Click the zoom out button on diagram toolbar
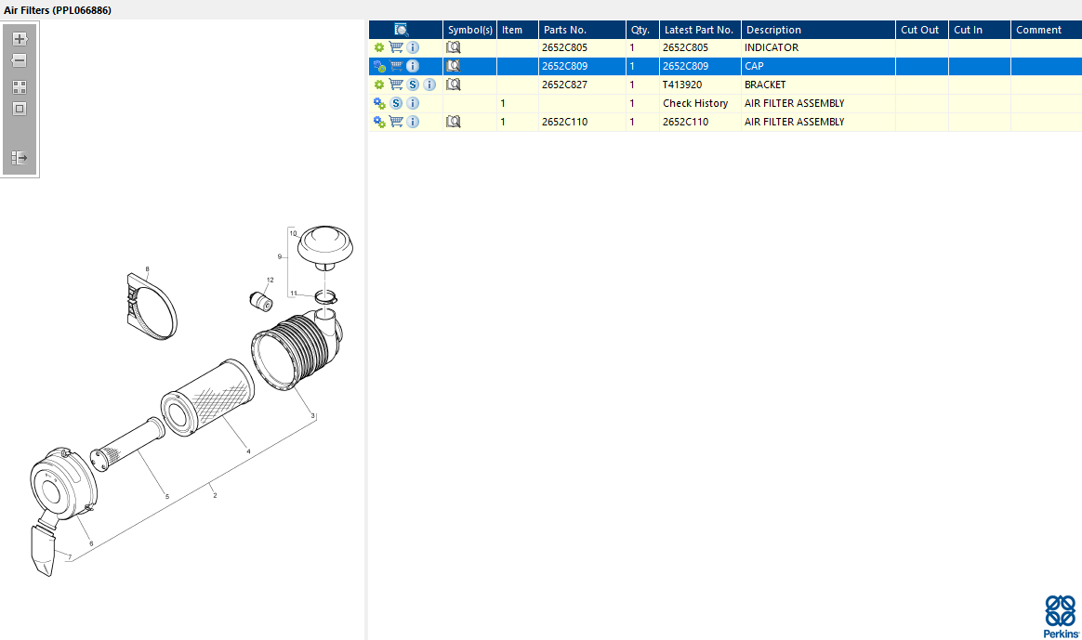Screen dimensions: 1082x640 coord(19,60)
